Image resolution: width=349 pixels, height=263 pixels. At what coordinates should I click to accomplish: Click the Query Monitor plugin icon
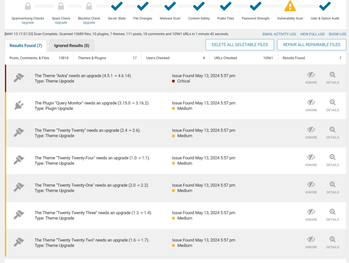click(x=18, y=106)
